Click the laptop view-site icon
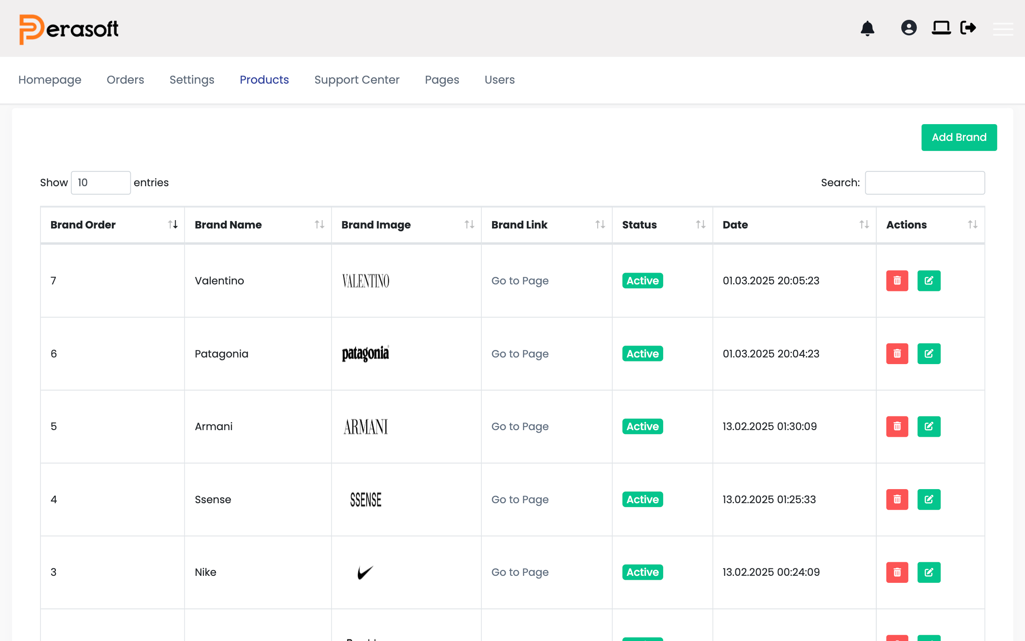The height and width of the screenshot is (641, 1025). [941, 28]
